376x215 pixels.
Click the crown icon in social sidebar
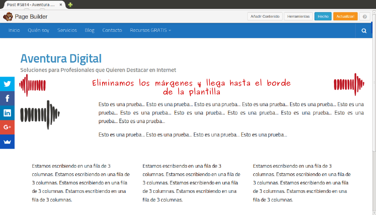(7, 142)
